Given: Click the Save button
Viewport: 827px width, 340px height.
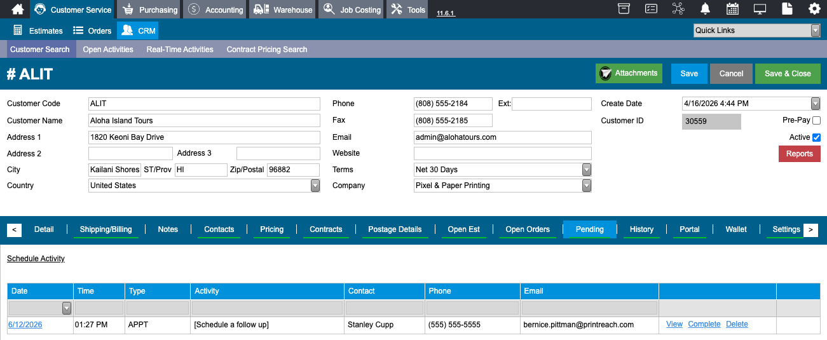Looking at the screenshot, I should (689, 74).
